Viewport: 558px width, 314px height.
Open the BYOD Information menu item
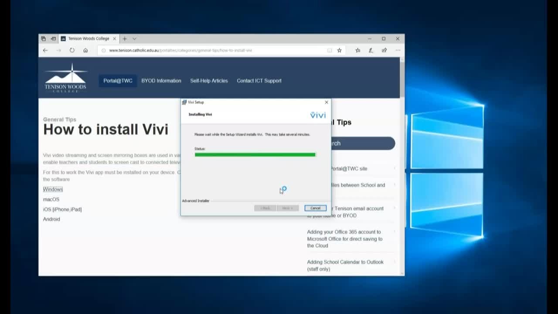[x=161, y=81]
